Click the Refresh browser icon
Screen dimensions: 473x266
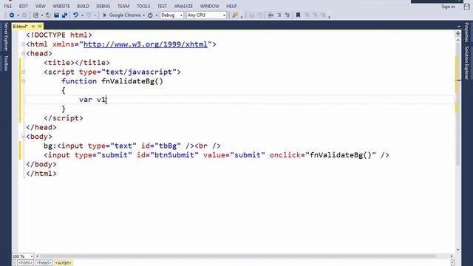pos(150,15)
